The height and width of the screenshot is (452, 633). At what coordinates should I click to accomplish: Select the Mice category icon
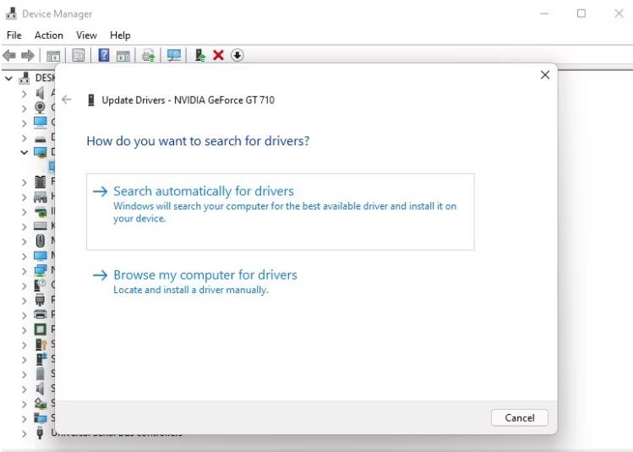tap(40, 241)
